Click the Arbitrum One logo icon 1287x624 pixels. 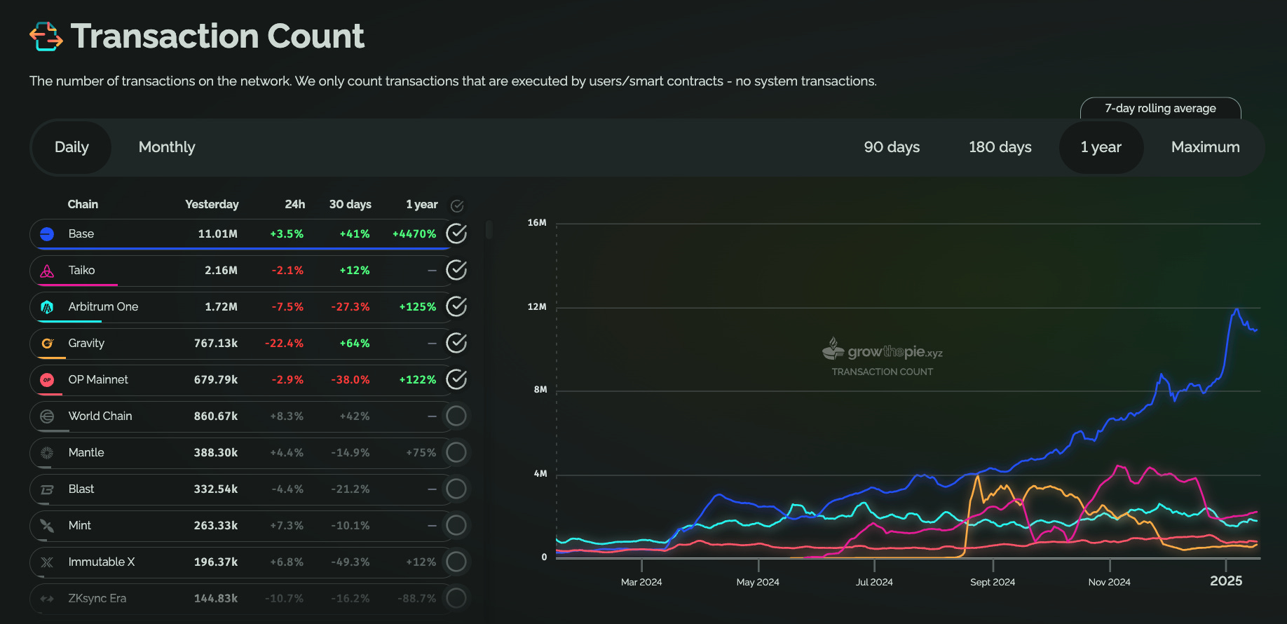47,307
